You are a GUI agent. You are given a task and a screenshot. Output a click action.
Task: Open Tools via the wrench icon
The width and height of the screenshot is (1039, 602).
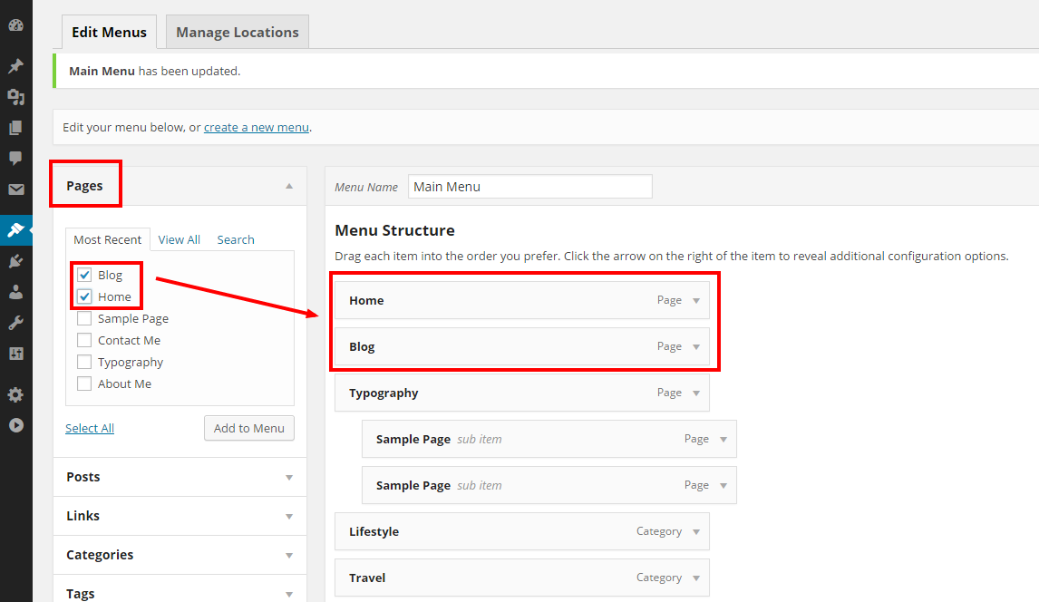tap(15, 322)
